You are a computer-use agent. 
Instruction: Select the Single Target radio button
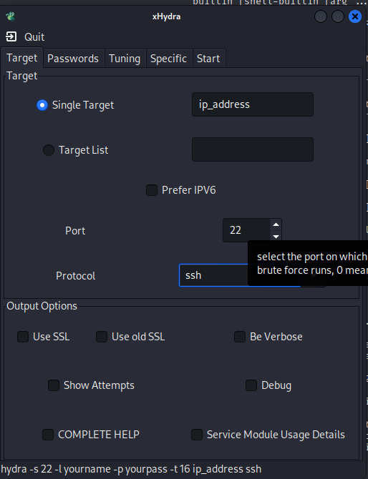[42, 105]
